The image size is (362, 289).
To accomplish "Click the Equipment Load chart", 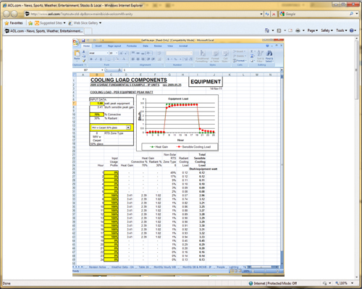I will click(177, 123).
